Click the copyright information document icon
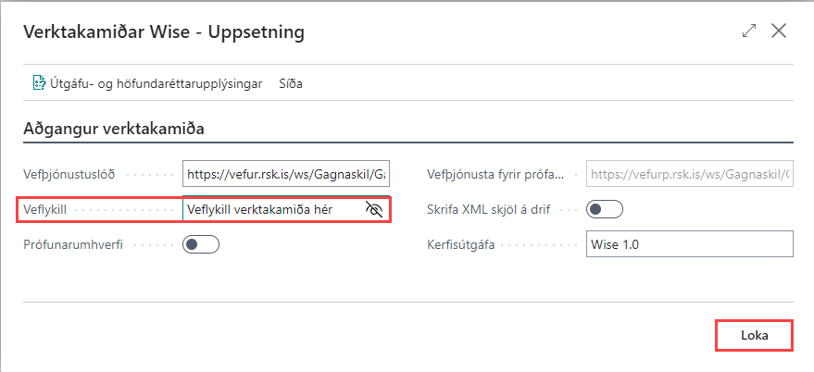The image size is (814, 372). 39,83
